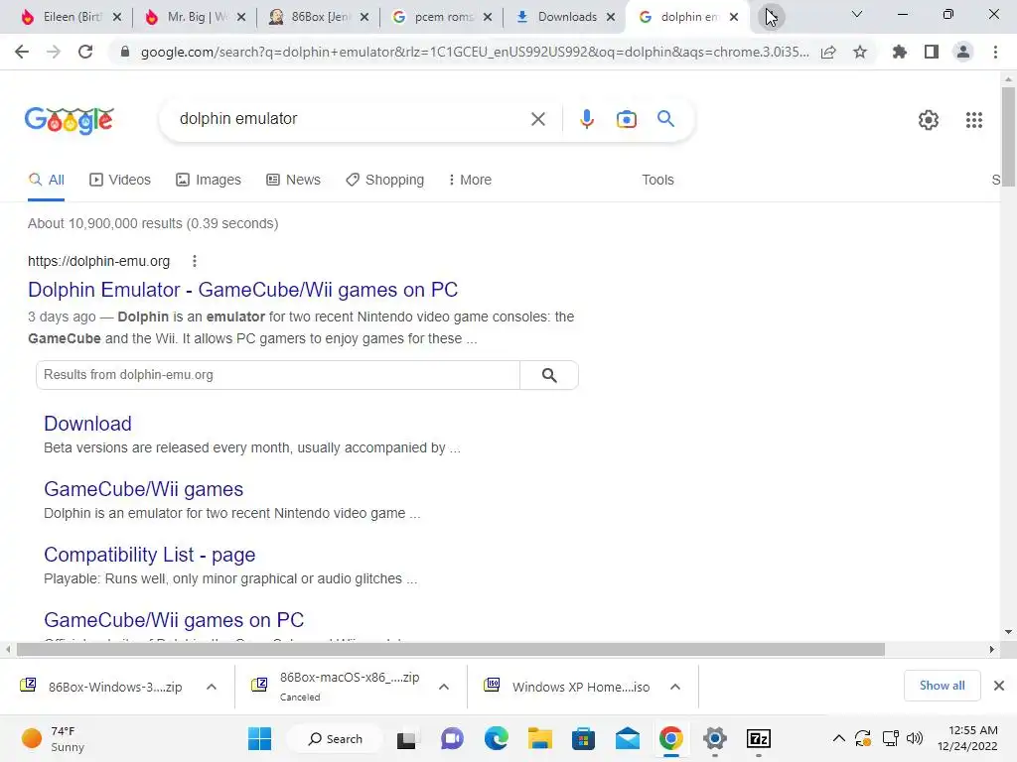
Task: Open Google quick settings gear
Action: 929,120
